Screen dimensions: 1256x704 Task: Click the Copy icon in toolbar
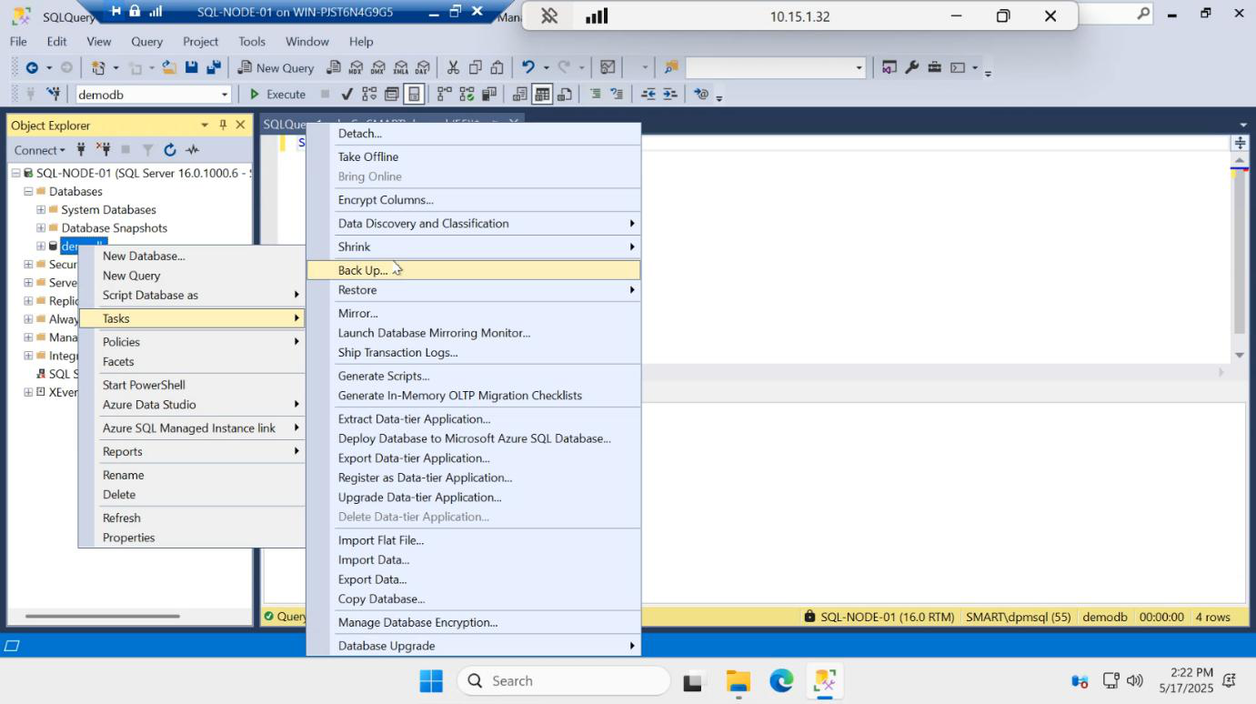(x=475, y=67)
